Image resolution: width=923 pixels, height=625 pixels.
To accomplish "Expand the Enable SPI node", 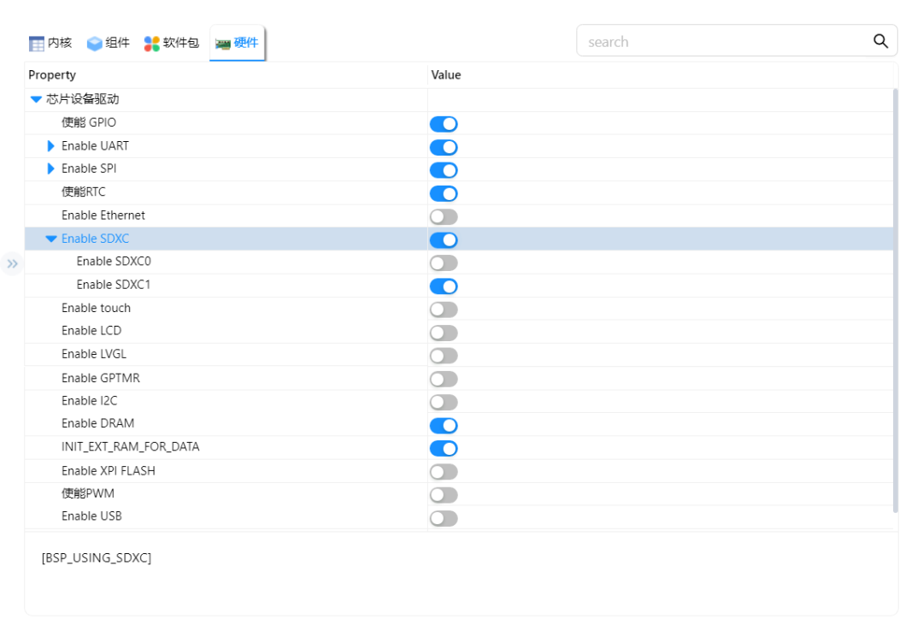I will [50, 168].
